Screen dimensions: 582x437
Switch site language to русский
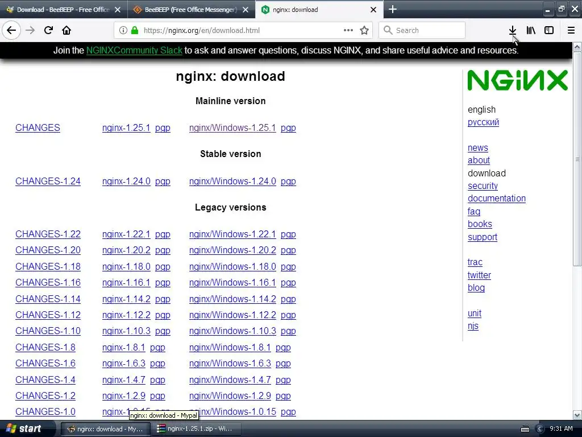point(483,122)
